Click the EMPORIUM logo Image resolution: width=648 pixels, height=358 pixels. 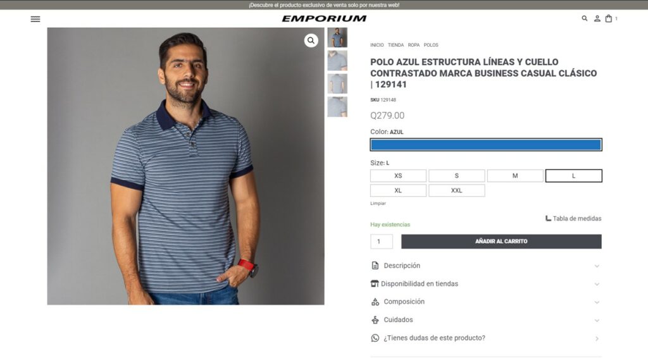(324, 18)
